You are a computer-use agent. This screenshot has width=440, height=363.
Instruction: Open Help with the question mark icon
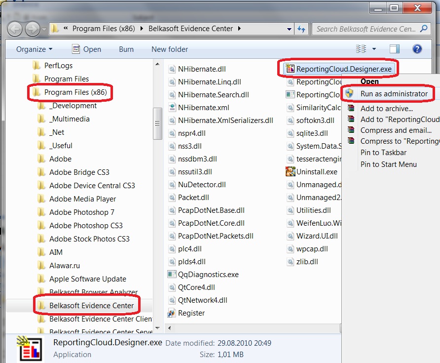click(417, 49)
